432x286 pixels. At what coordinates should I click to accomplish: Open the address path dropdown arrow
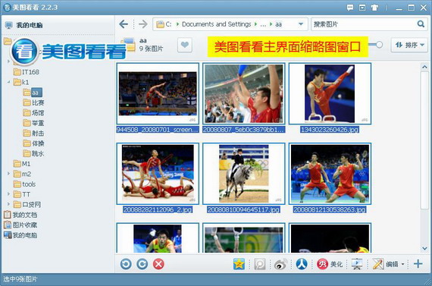(301, 24)
